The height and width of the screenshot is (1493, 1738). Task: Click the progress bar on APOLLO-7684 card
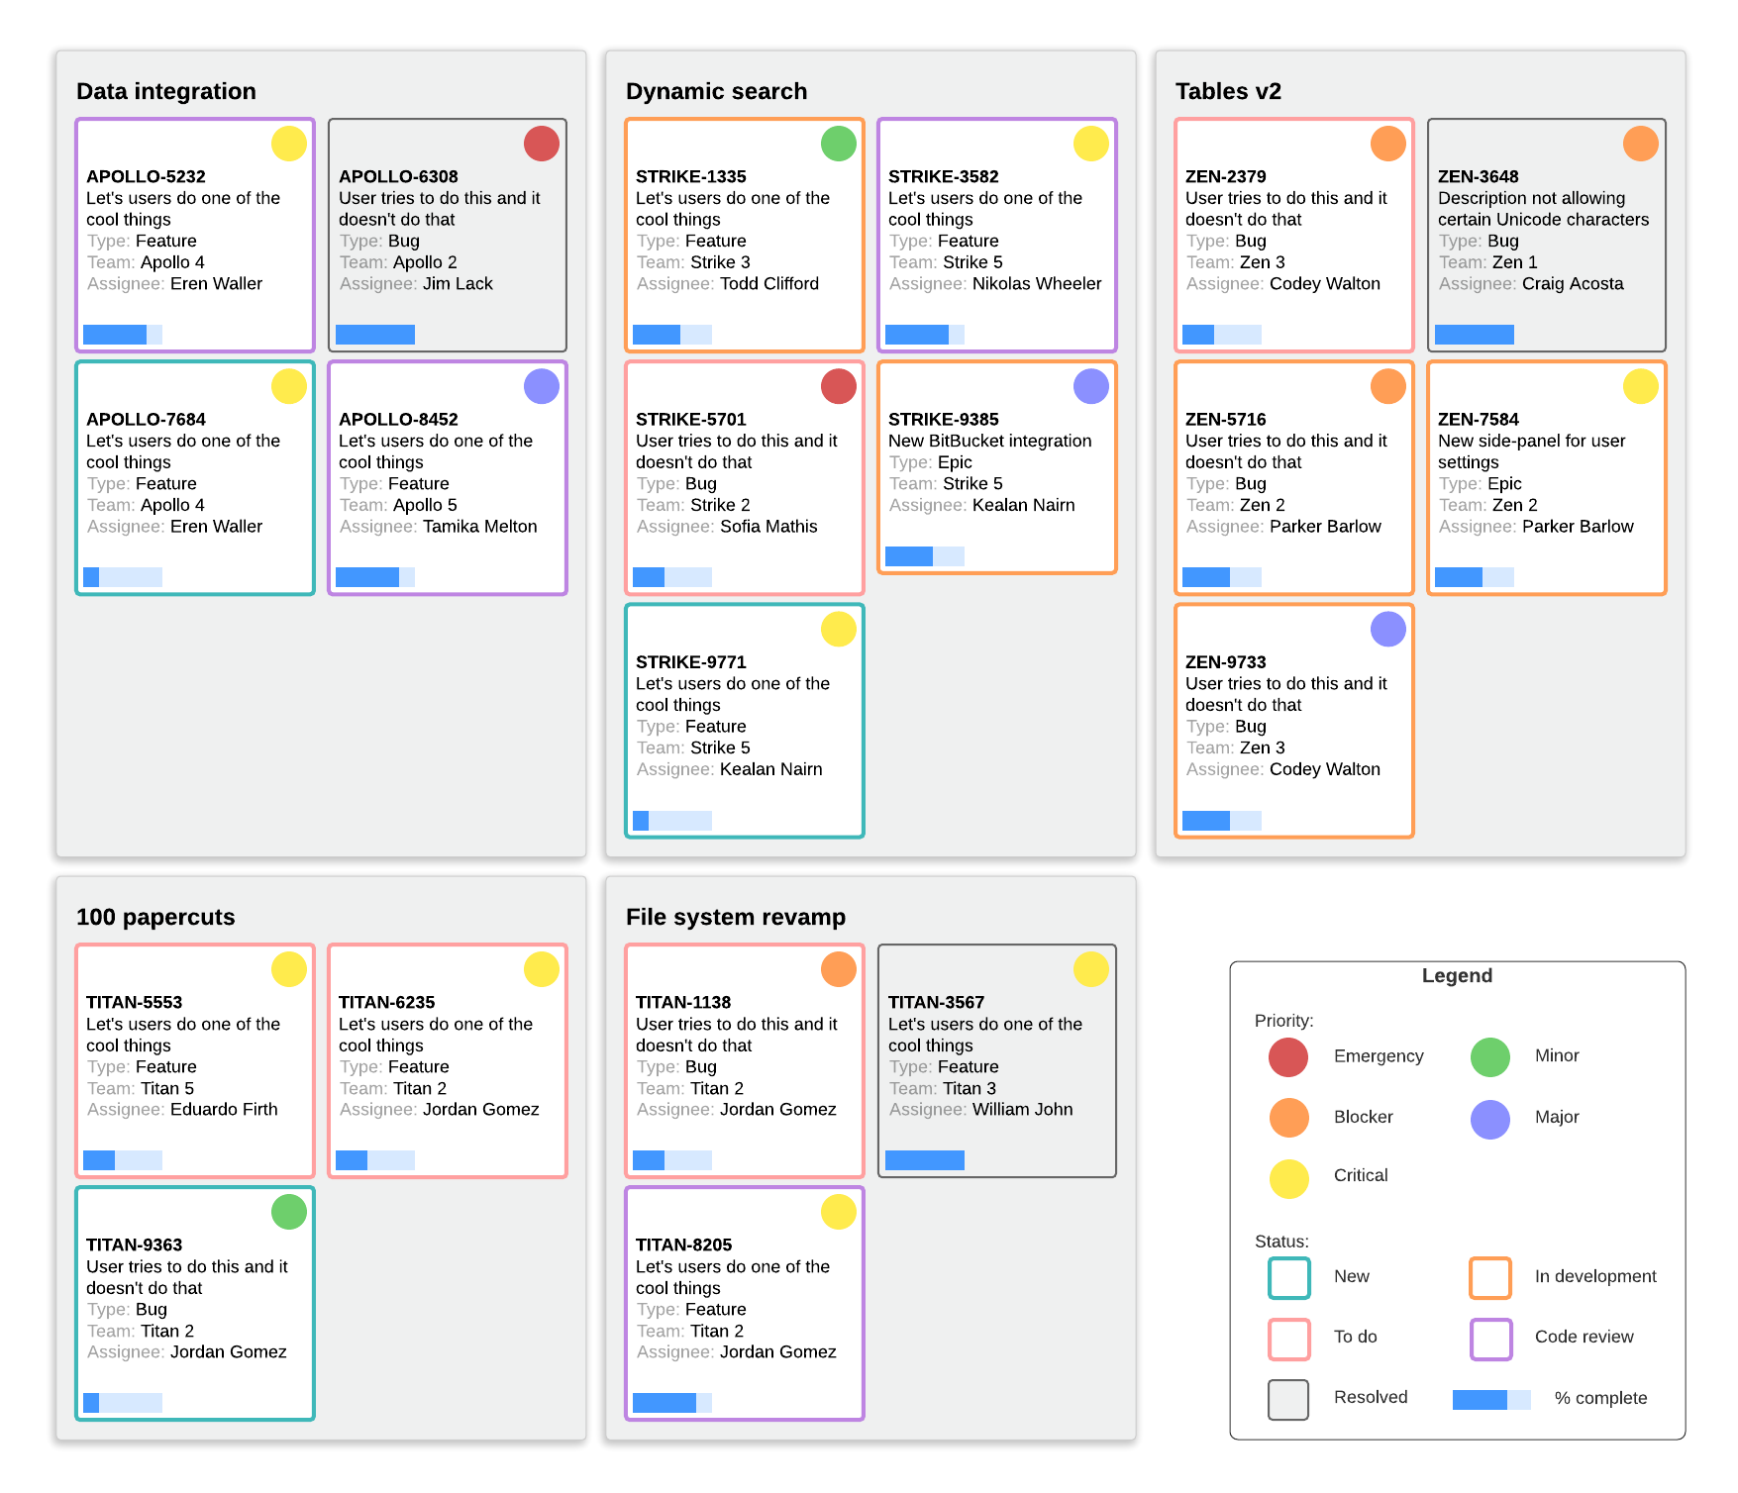123,577
